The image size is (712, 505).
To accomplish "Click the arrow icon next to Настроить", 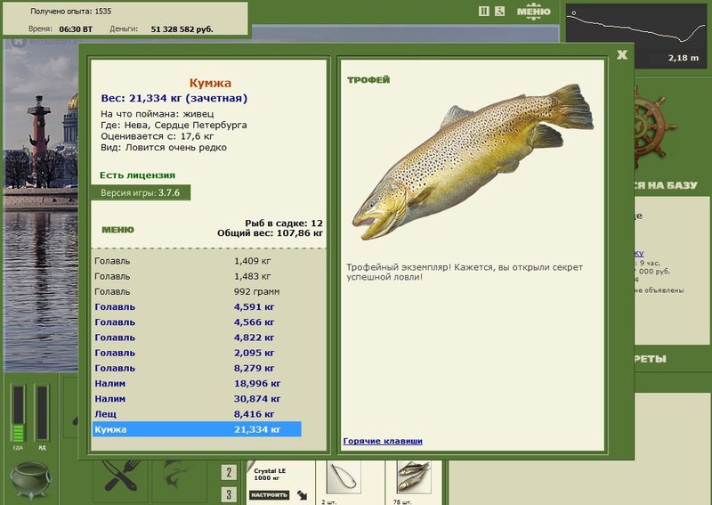I will [x=302, y=495].
